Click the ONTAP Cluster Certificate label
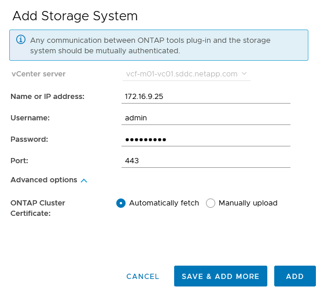The image size is (324, 294). pyautogui.click(x=38, y=208)
